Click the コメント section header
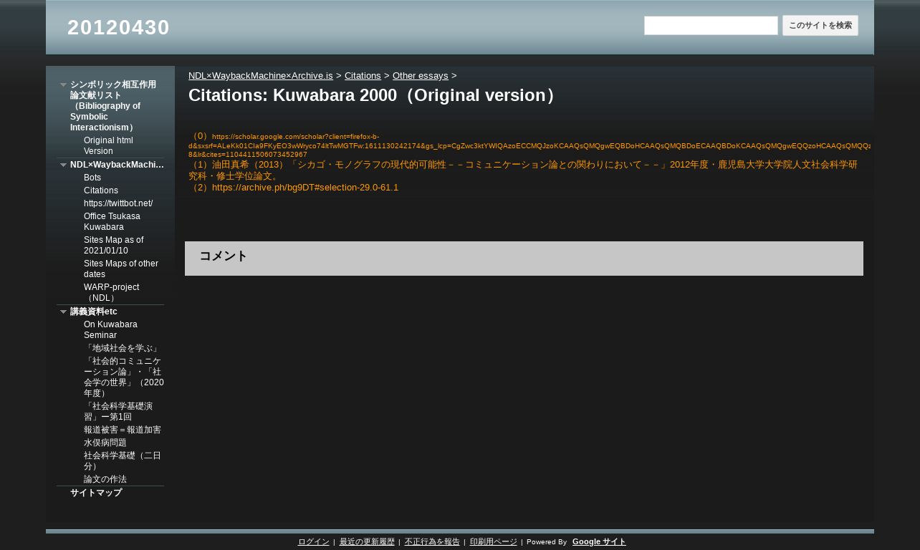Screen dimensions: 920x550 (x=524, y=258)
